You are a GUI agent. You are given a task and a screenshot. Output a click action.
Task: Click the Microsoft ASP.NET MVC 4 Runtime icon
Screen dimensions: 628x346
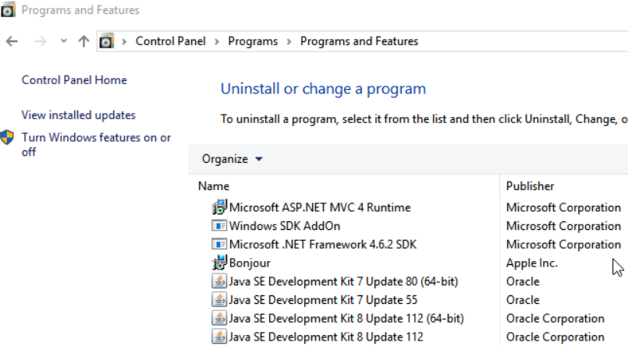click(219, 207)
